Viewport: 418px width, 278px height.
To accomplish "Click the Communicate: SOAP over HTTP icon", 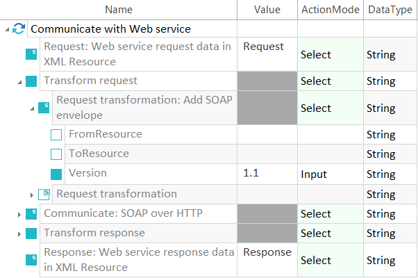I will (x=31, y=214).
